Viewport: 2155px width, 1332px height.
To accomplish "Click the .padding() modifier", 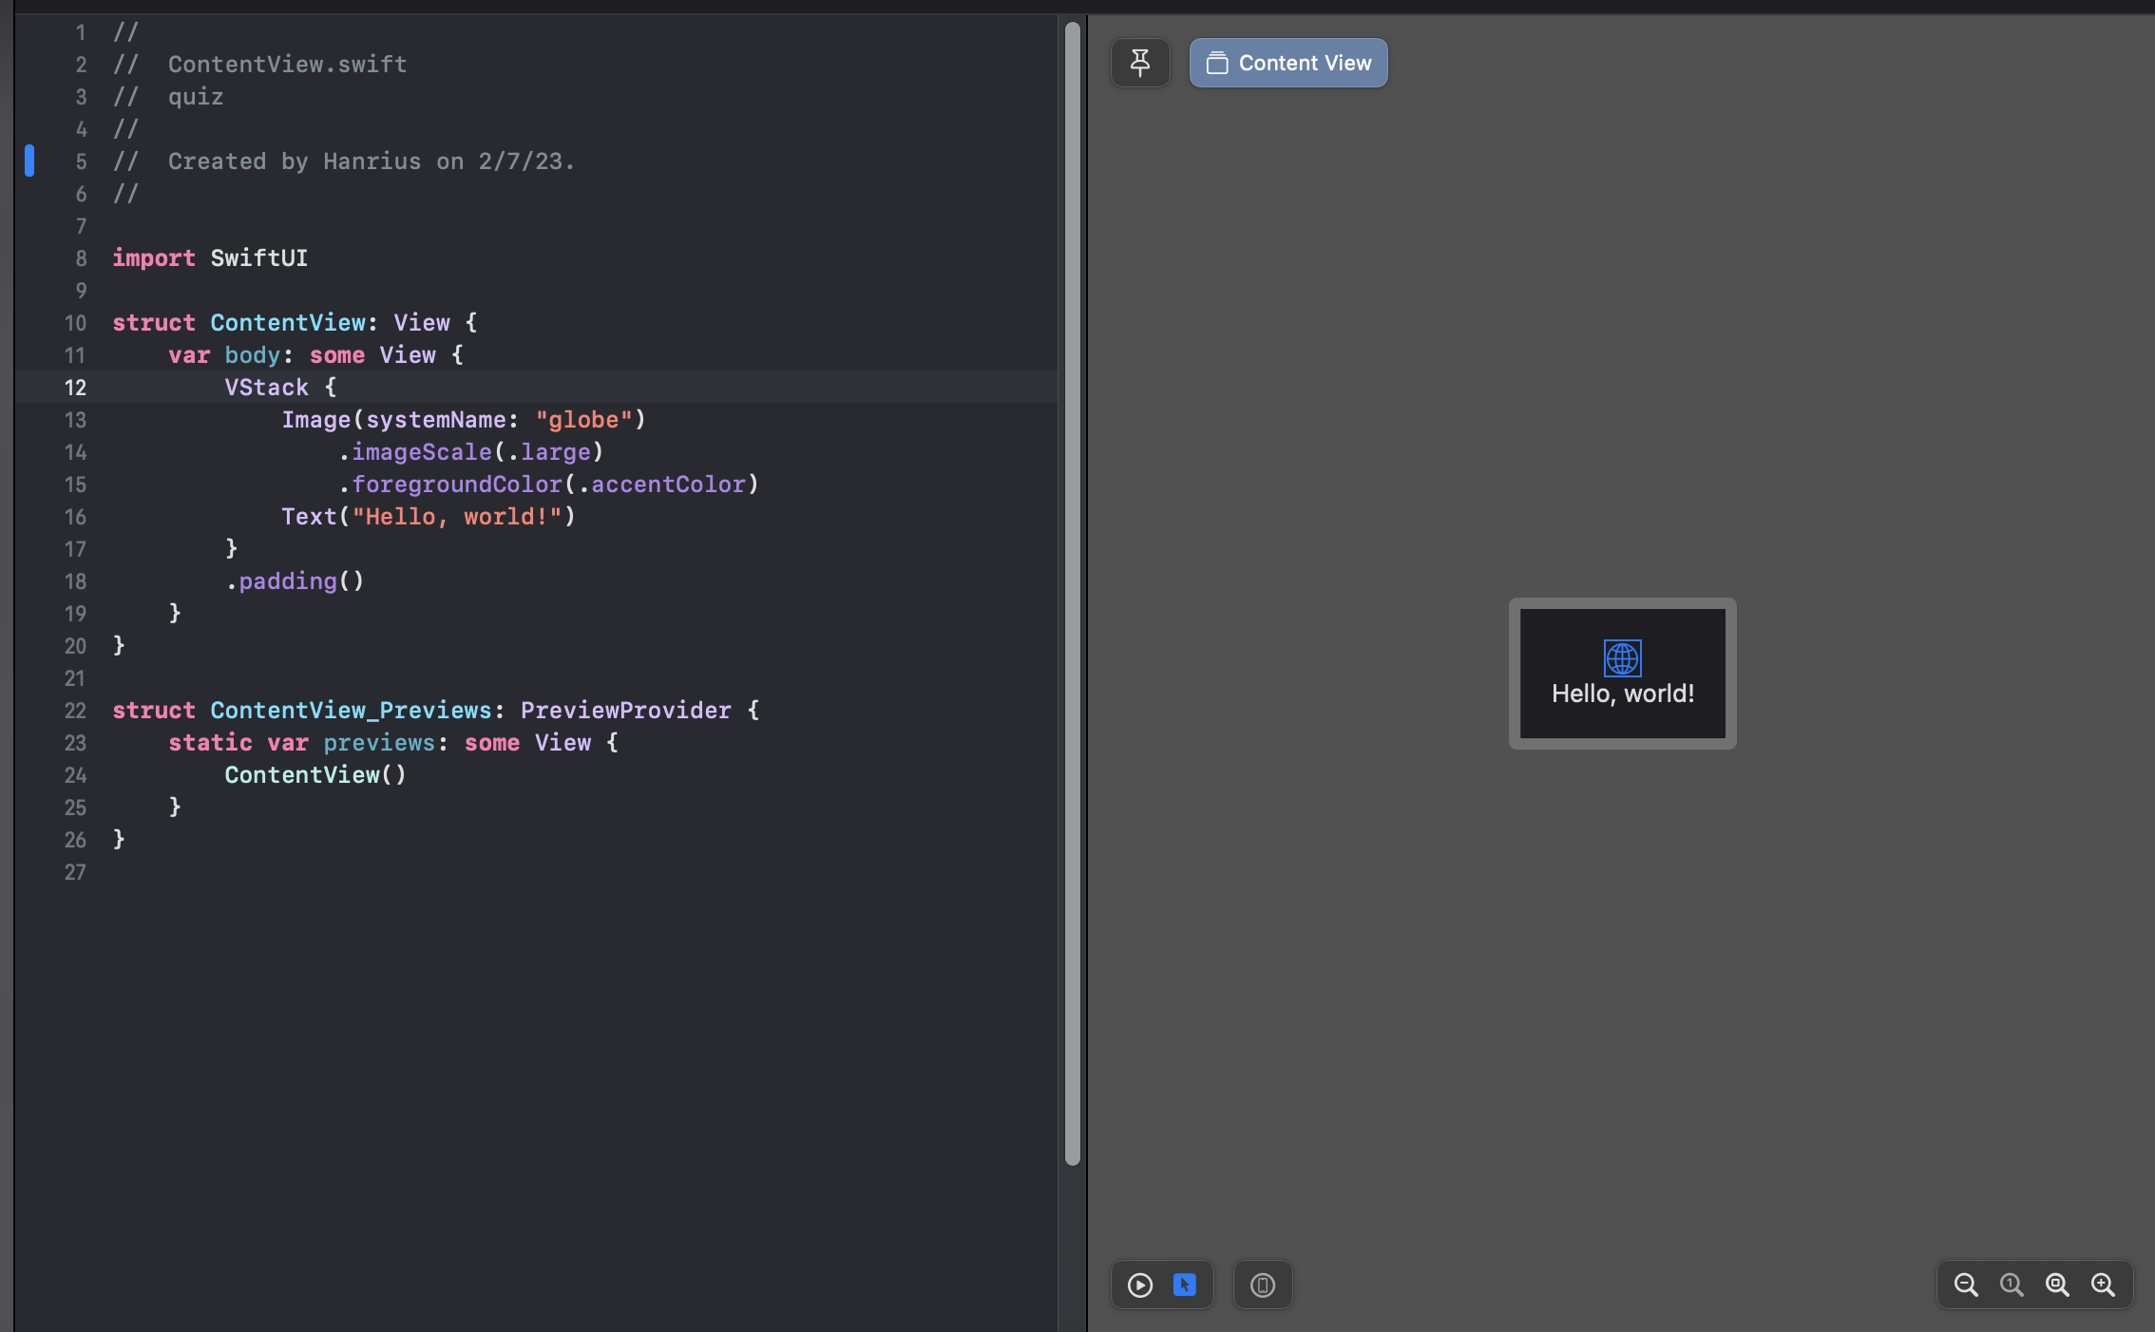I will coord(295,581).
